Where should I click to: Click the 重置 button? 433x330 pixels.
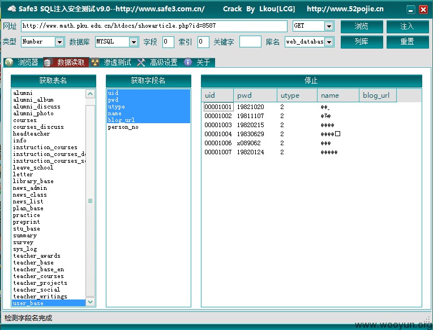408,42
